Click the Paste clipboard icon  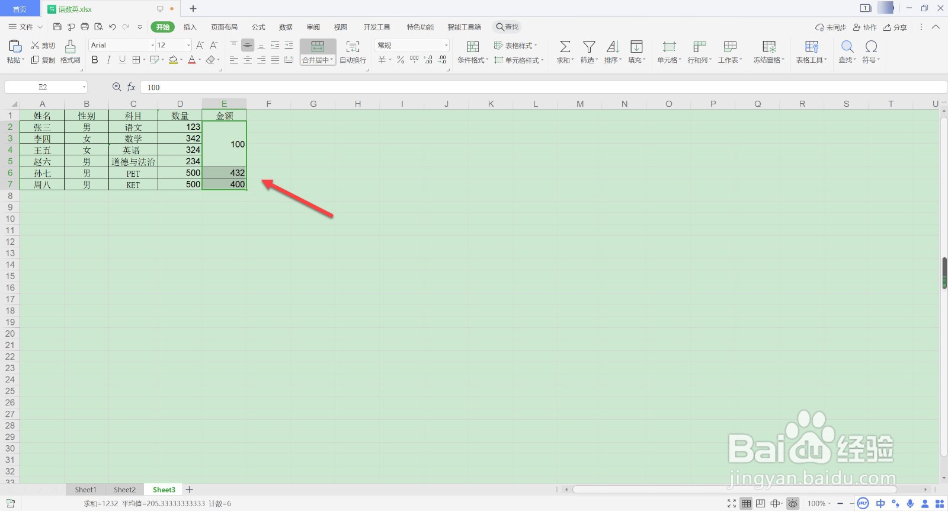click(15, 46)
